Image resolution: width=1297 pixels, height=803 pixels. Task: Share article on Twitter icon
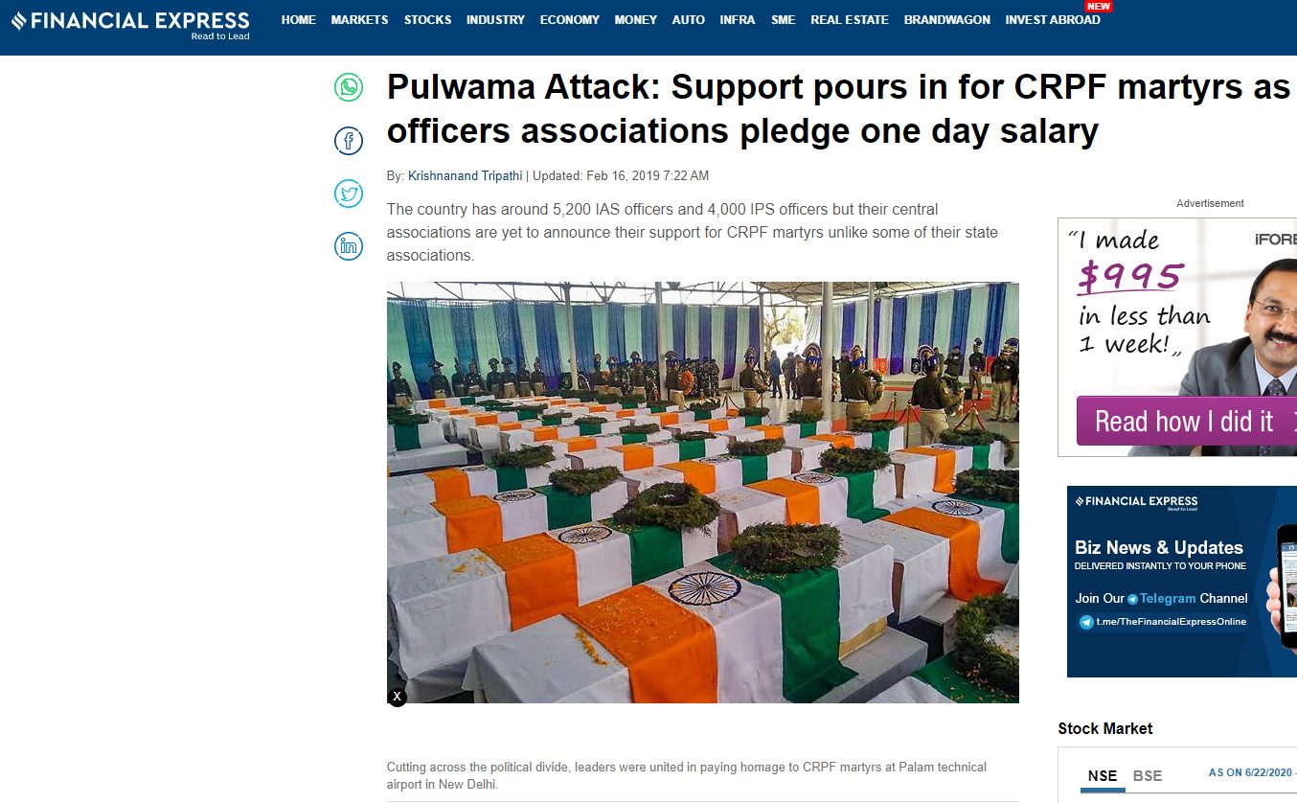pyautogui.click(x=349, y=194)
